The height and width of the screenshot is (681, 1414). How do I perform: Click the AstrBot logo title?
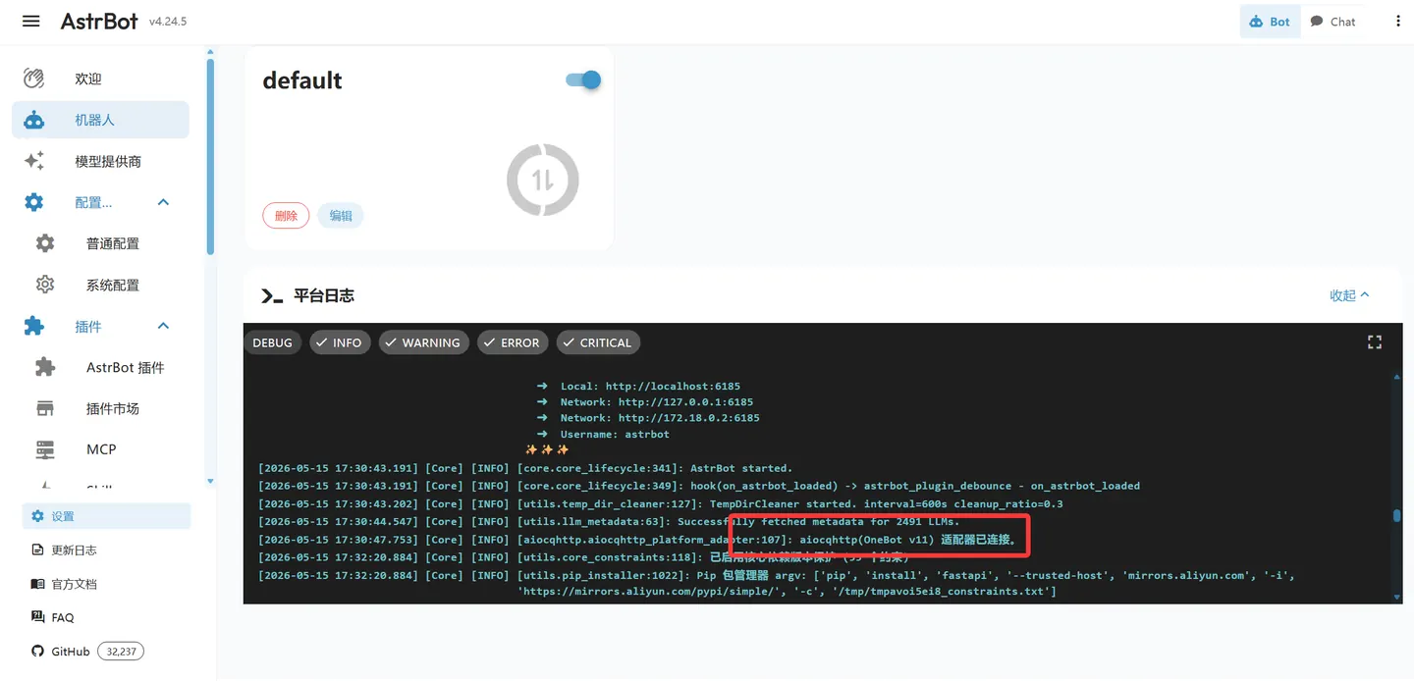point(99,21)
